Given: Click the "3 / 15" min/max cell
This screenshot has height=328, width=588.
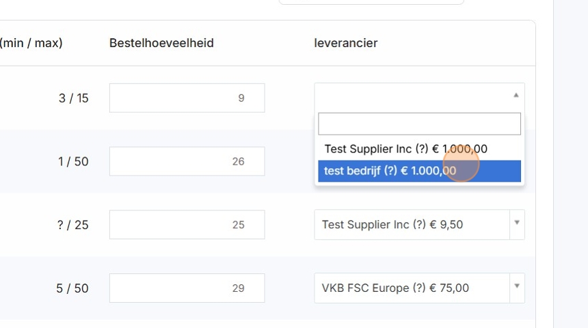Looking at the screenshot, I should (x=73, y=98).
